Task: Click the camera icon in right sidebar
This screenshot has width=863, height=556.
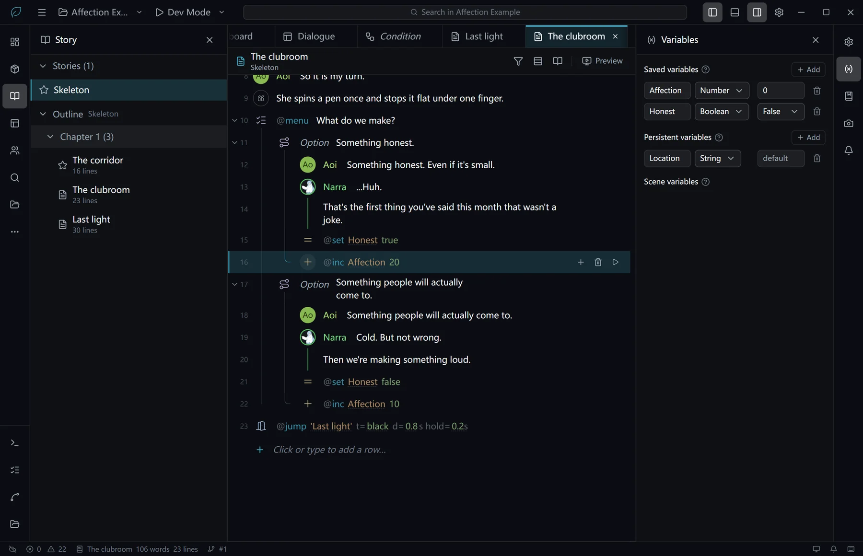Action: (849, 123)
